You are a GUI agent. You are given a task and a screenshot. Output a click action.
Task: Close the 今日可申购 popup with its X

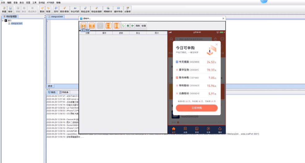(x=217, y=45)
